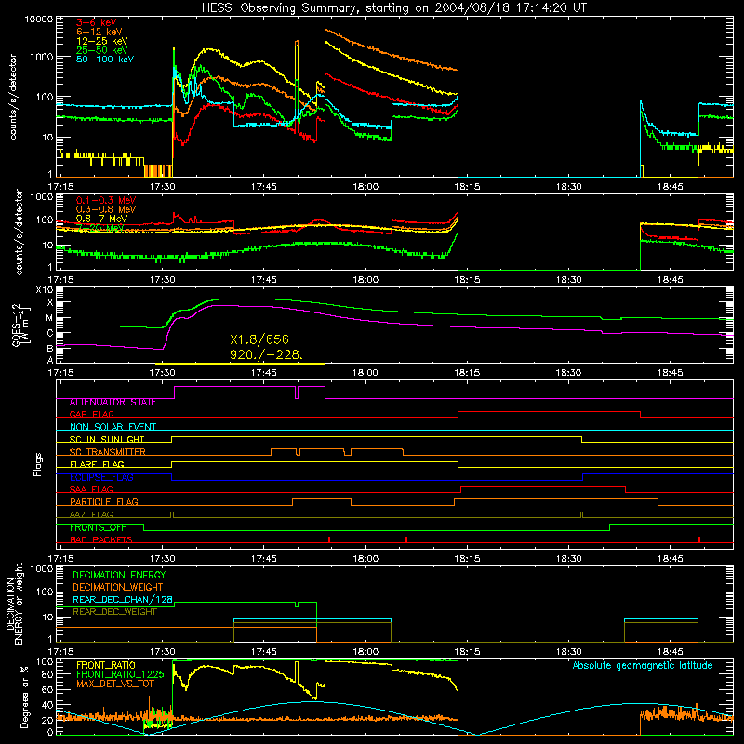Image resolution: width=744 pixels, height=744 pixels.
Task: Select the DECIMATION_ENERGY legend label
Action: 119,575
